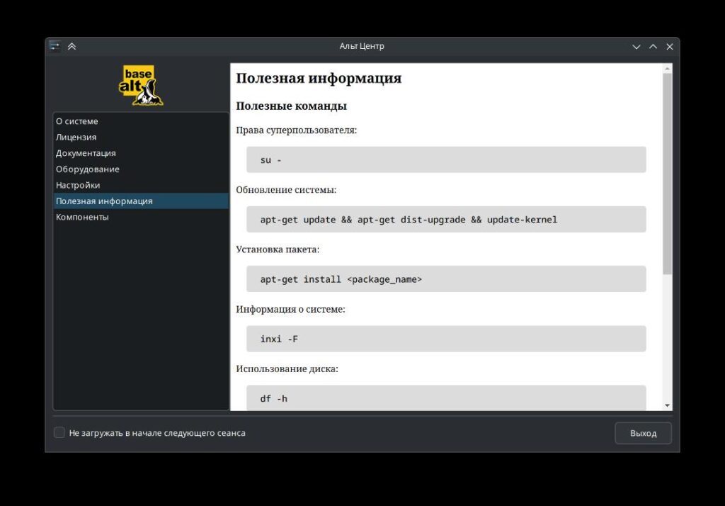Open the window menu icon in title bar
Image resolution: width=725 pixels, height=506 pixels.
[x=55, y=46]
